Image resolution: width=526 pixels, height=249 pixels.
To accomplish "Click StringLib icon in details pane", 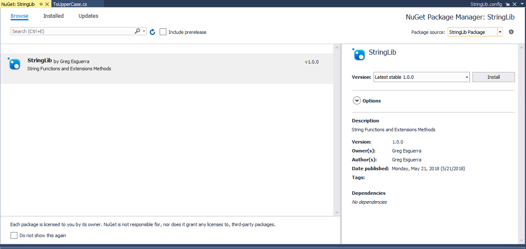I will (359, 54).
